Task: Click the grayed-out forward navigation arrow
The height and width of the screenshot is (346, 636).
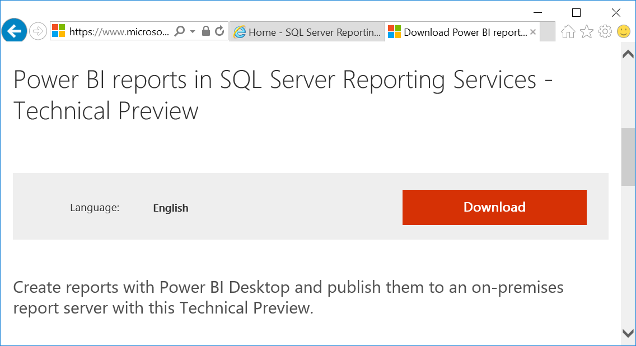Action: coord(38,31)
